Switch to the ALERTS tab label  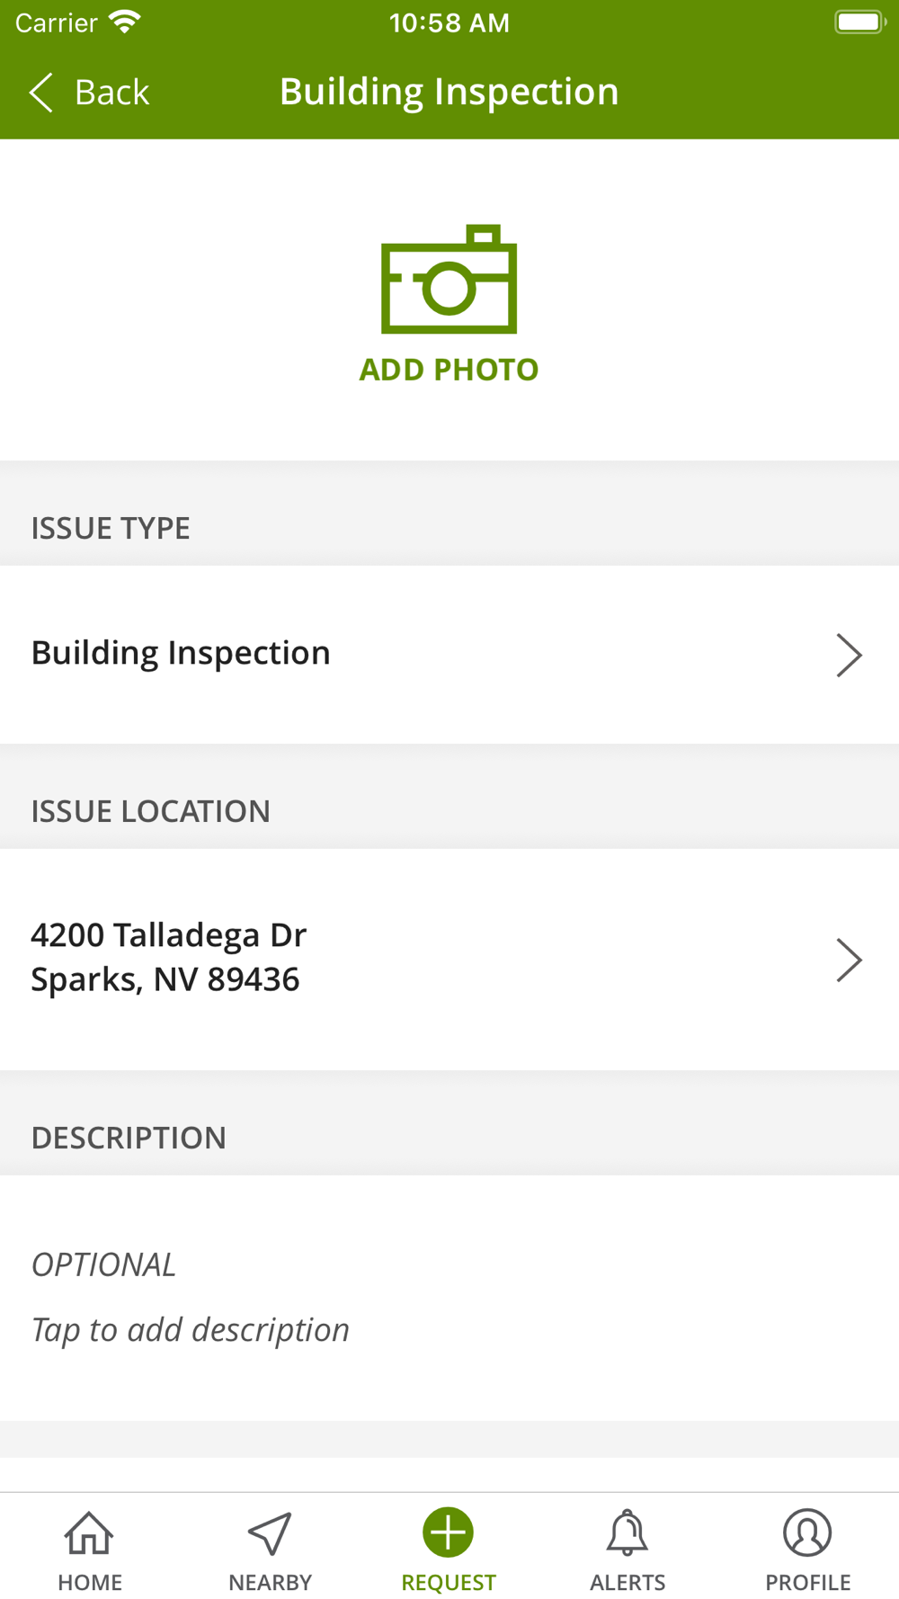click(628, 1582)
